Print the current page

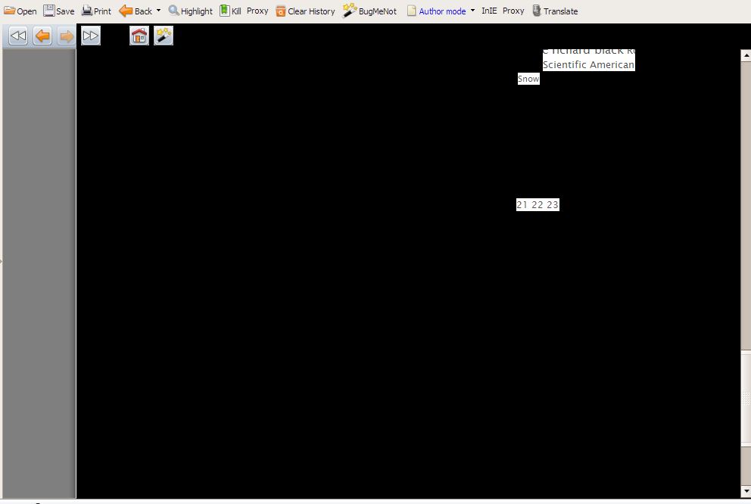click(x=96, y=11)
